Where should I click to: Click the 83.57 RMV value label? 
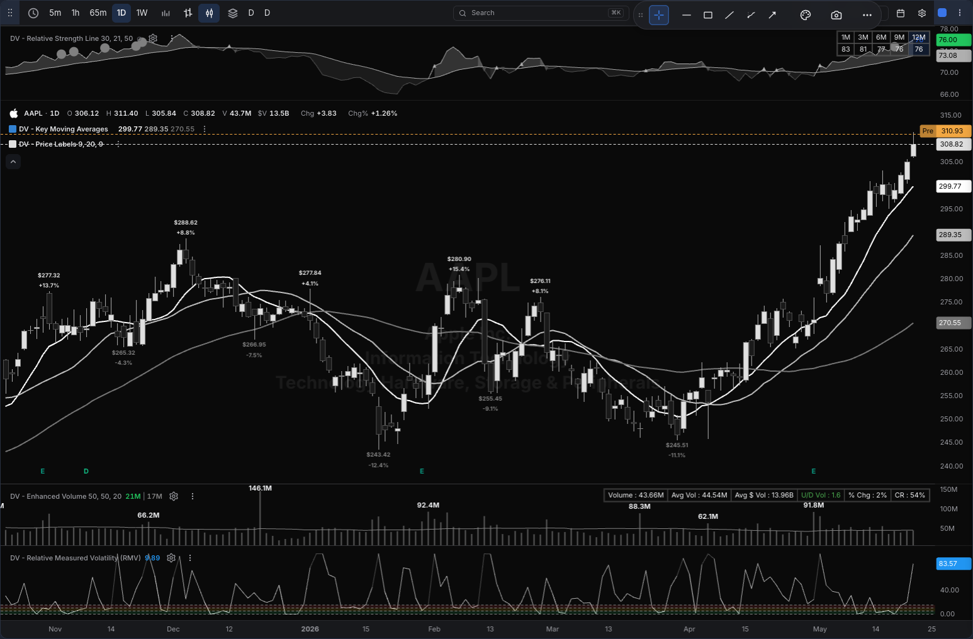coord(954,564)
